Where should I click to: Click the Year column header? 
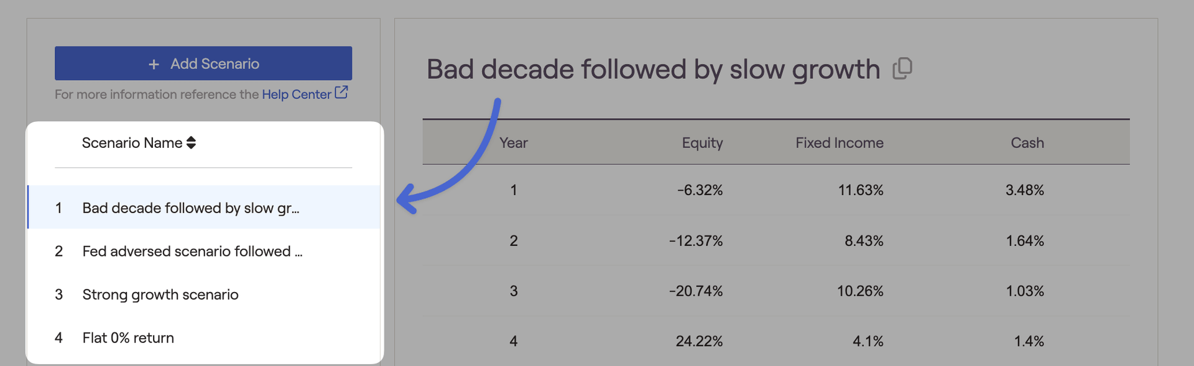click(x=513, y=143)
